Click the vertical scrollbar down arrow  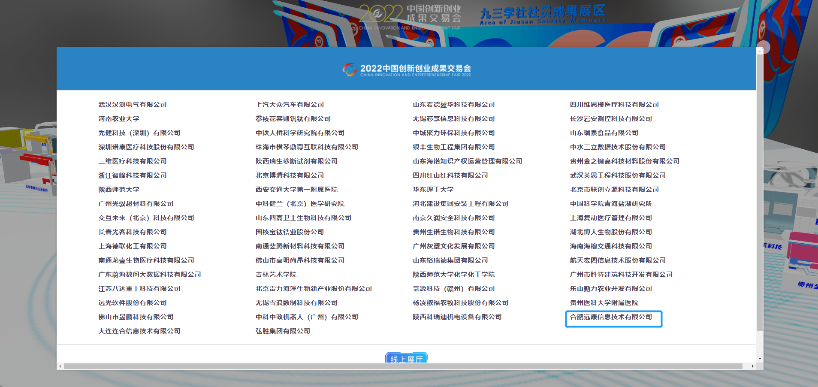pyautogui.click(x=760, y=359)
